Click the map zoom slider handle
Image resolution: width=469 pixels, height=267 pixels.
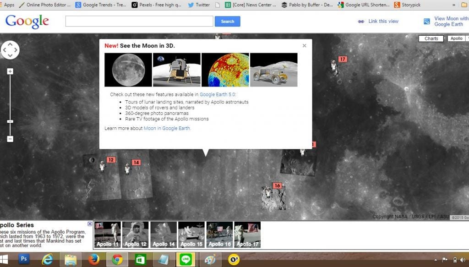(10, 121)
